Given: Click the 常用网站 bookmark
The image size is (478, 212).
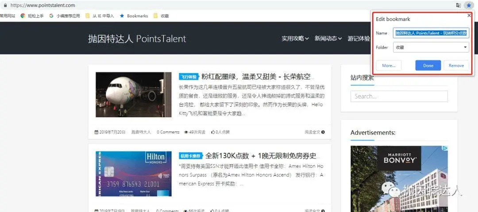Looking at the screenshot, I should 8,16.
